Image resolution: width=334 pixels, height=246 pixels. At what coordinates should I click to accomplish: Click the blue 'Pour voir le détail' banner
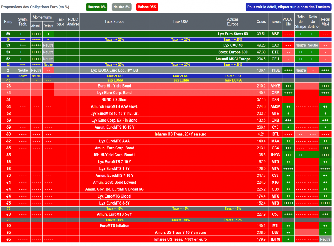288,7
